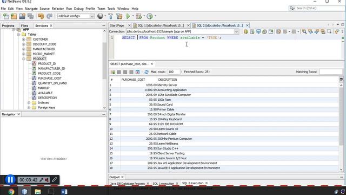Click the Chrome icon in taskbar

tap(11, 191)
